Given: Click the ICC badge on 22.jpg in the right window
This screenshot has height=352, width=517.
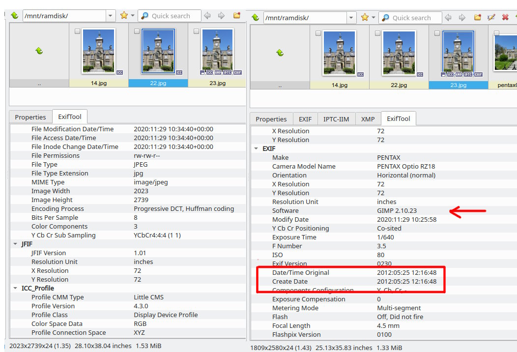Looking at the screenshot, I should point(420,75).
